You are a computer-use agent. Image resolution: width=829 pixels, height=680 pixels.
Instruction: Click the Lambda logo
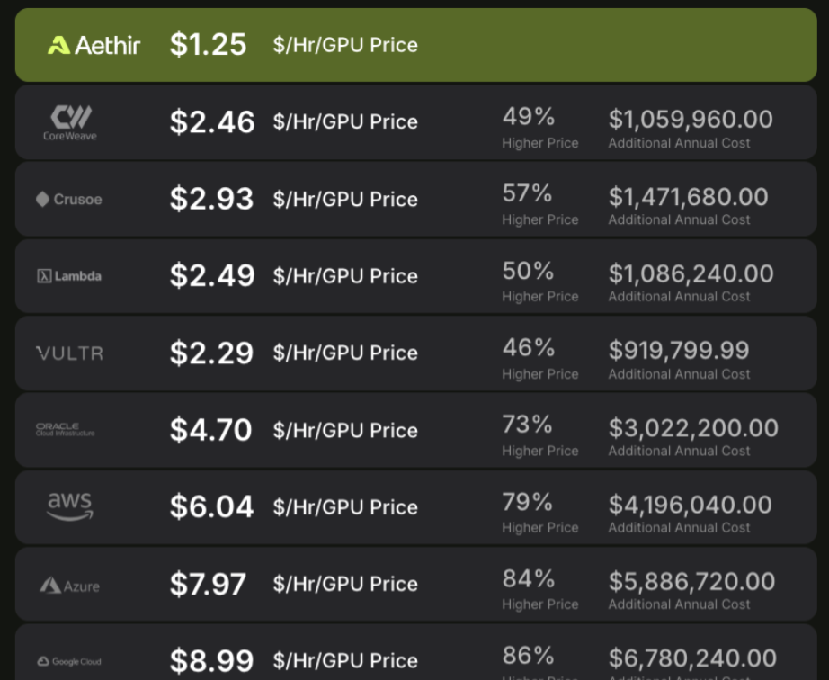pos(68,276)
